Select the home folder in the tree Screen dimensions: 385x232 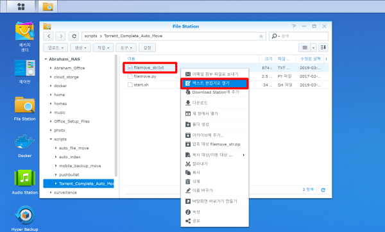pyautogui.click(x=60, y=95)
